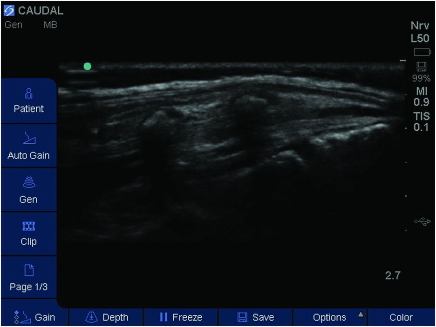This screenshot has width=436, height=327.
Task: Click the Depth control icon
Action: click(x=91, y=317)
